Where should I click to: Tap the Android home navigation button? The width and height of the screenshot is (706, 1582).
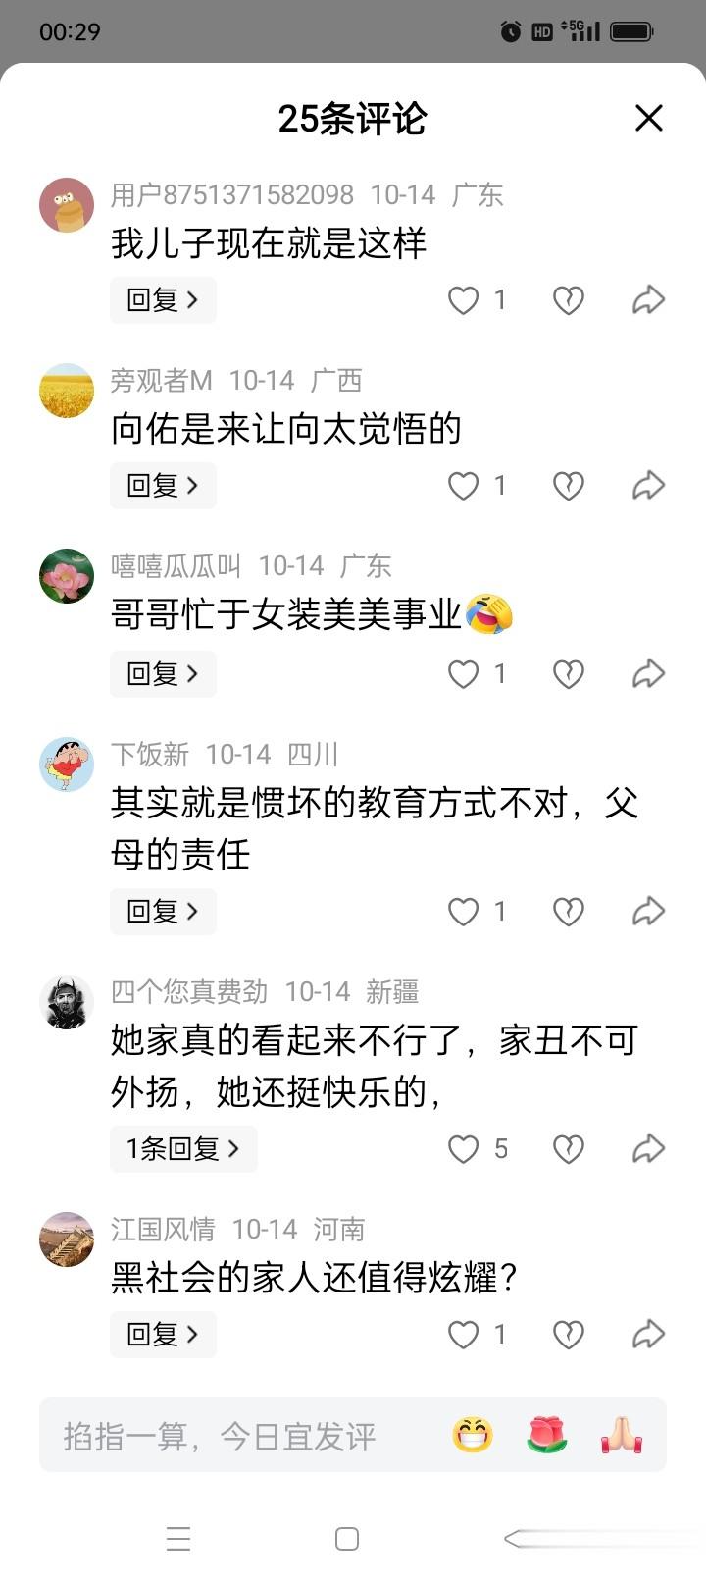coord(347,1539)
